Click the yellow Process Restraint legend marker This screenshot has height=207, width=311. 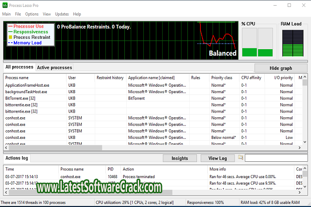[10, 38]
